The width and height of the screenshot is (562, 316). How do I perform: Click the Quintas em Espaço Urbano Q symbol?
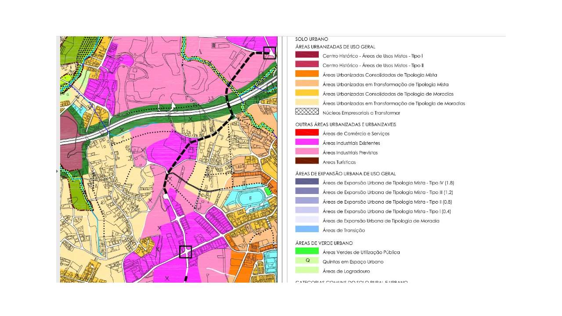point(307,261)
